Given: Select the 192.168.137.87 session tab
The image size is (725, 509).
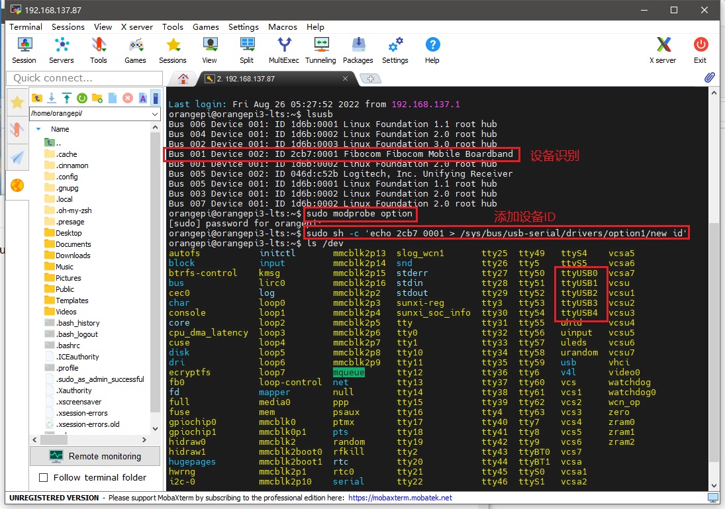Looking at the screenshot, I should [276, 79].
